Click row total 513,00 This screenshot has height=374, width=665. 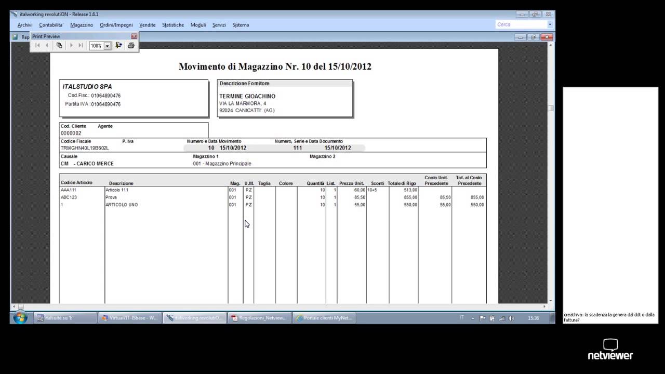tap(410, 190)
